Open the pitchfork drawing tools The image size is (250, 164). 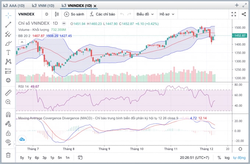click(x=8, y=34)
